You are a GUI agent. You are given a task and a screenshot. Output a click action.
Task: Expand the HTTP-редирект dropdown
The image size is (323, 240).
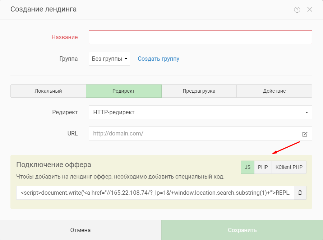(x=200, y=112)
